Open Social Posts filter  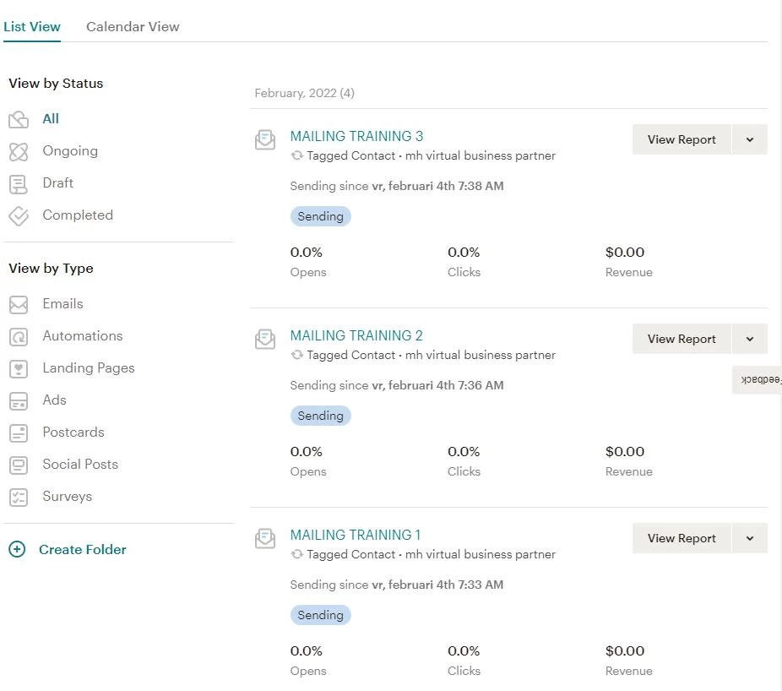(x=79, y=465)
